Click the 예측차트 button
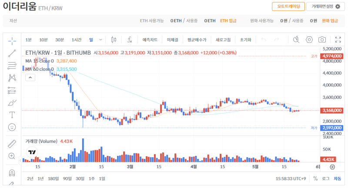 [150, 40]
